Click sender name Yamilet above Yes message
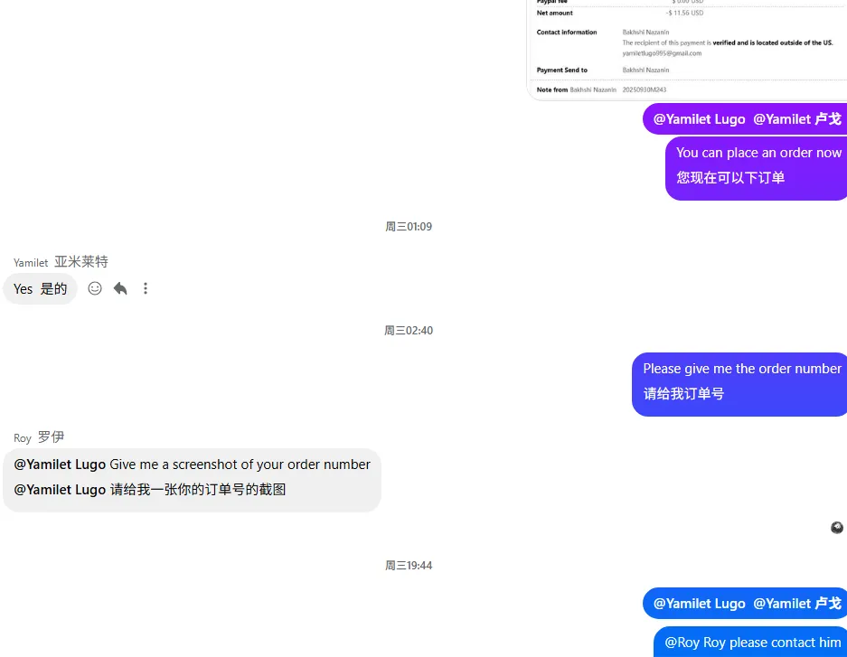 [31, 262]
